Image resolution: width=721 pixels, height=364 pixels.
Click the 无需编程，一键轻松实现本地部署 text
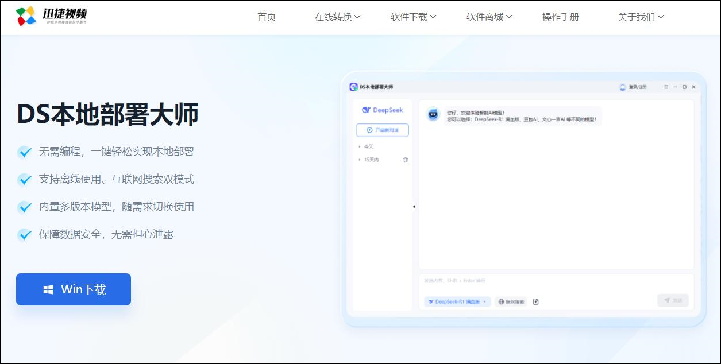click(x=117, y=152)
